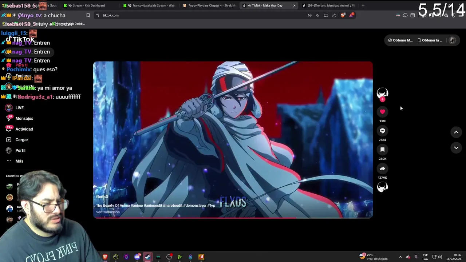Open the orange number-4 taskbar app

(201, 257)
